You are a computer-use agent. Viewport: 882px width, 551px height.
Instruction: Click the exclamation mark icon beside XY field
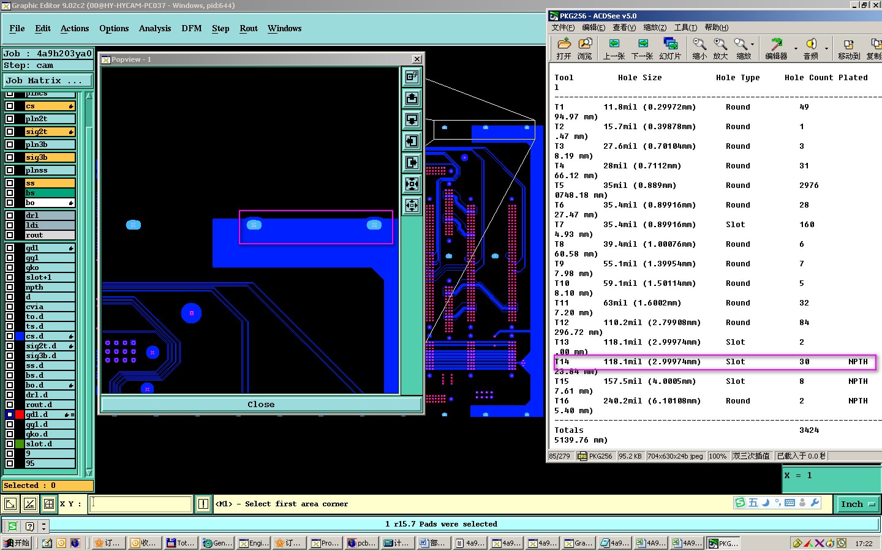tap(203, 504)
